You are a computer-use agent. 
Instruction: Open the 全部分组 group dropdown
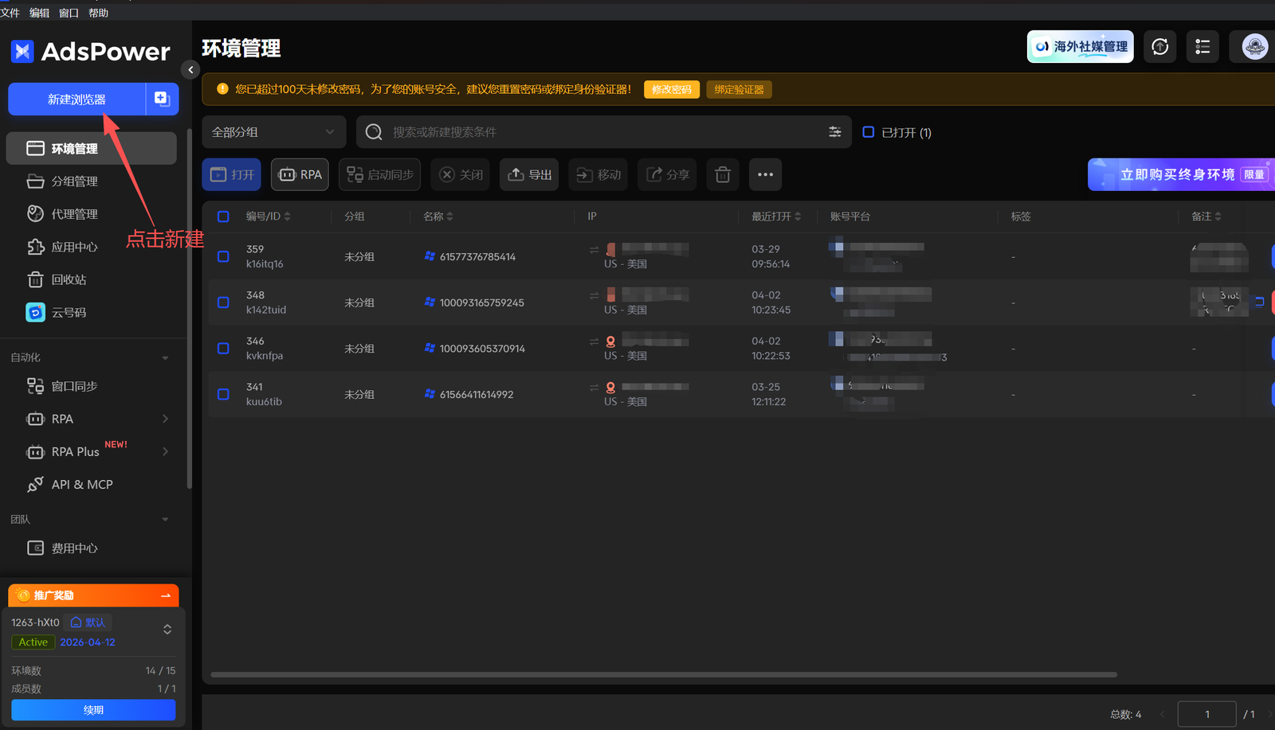click(x=273, y=132)
